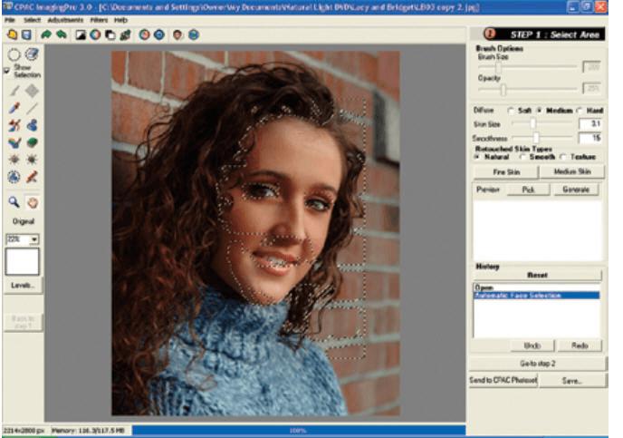Open the Adjustments menu

pyautogui.click(x=65, y=20)
